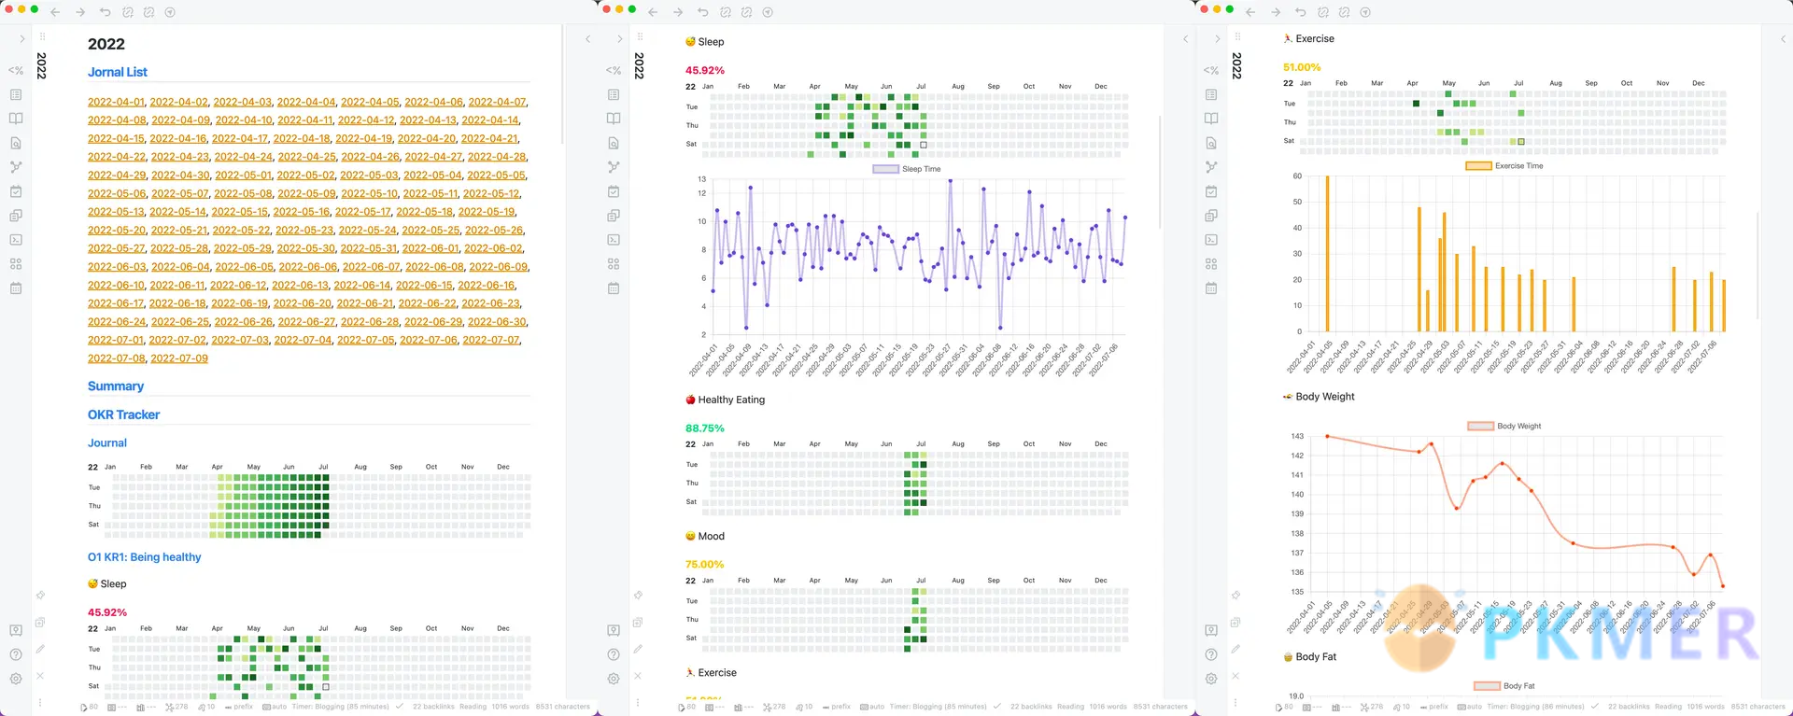Open journal link 2022-07-09
1793x716 pixels.
(179, 358)
